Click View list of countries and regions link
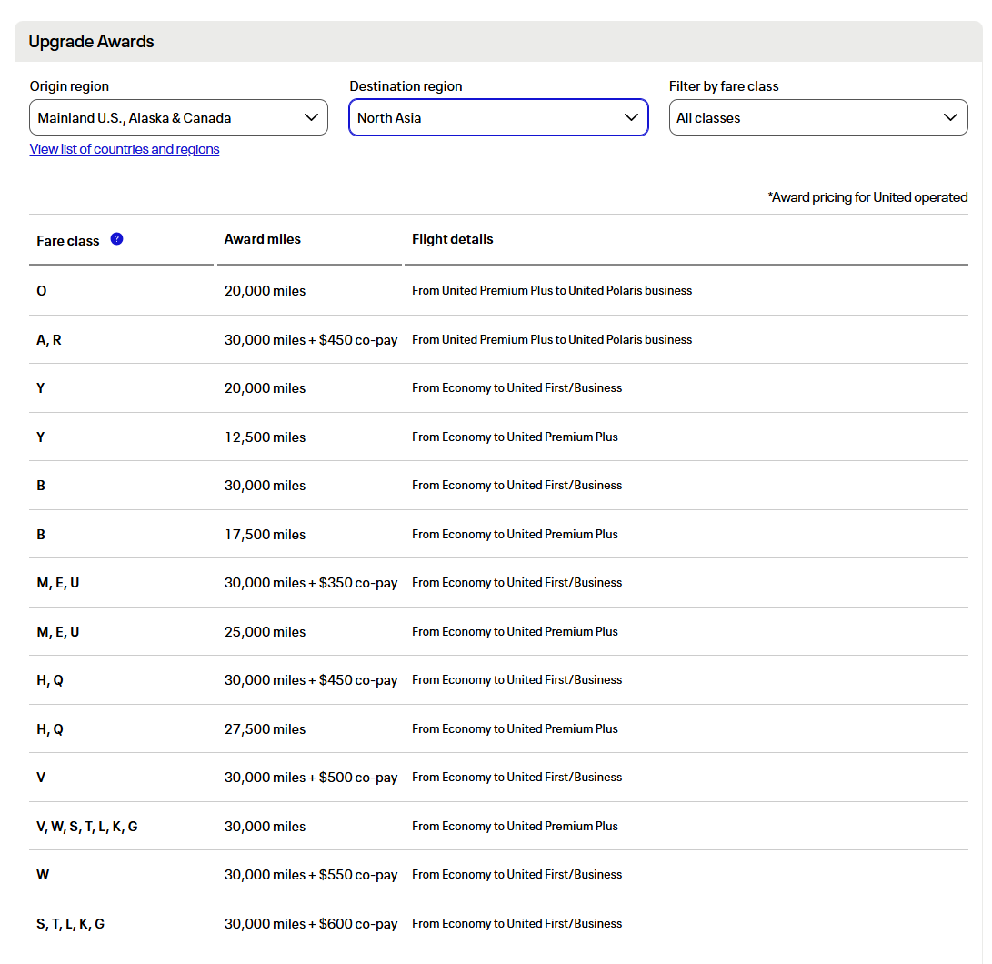The height and width of the screenshot is (964, 992). pos(125,149)
